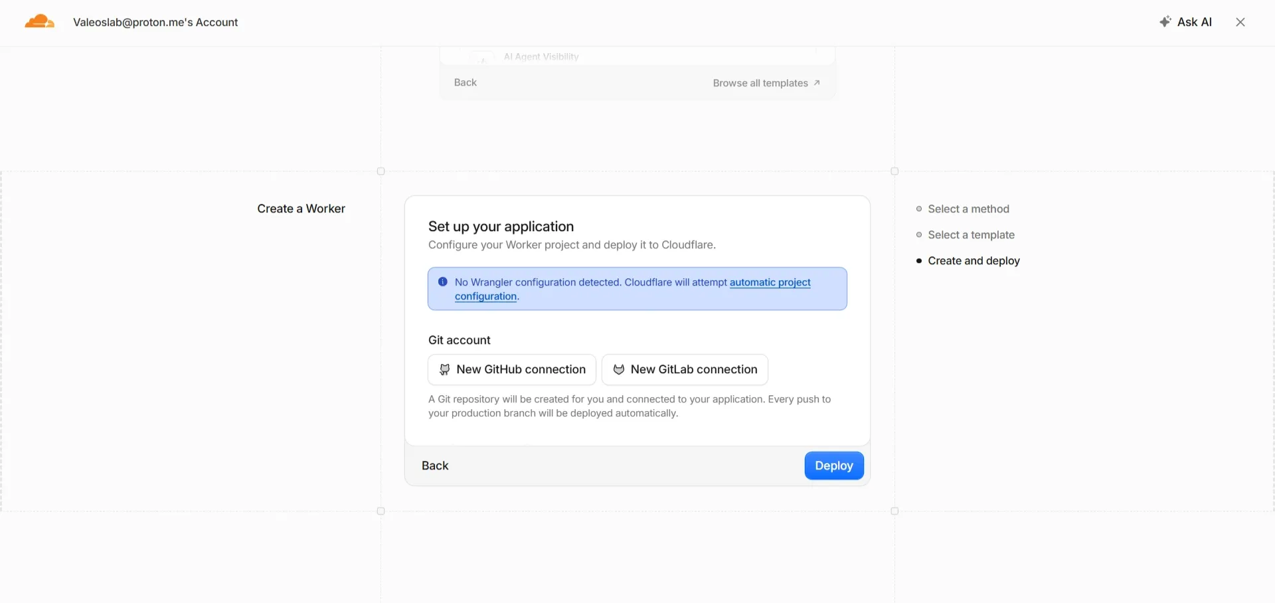Viewport: 1275px width, 603px height.
Task: Click the info icon in Wrangler notice
Action: pyautogui.click(x=443, y=282)
